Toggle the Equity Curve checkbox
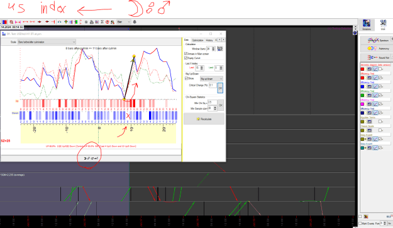Image resolution: width=393 pixels, height=228 pixels. point(185,58)
